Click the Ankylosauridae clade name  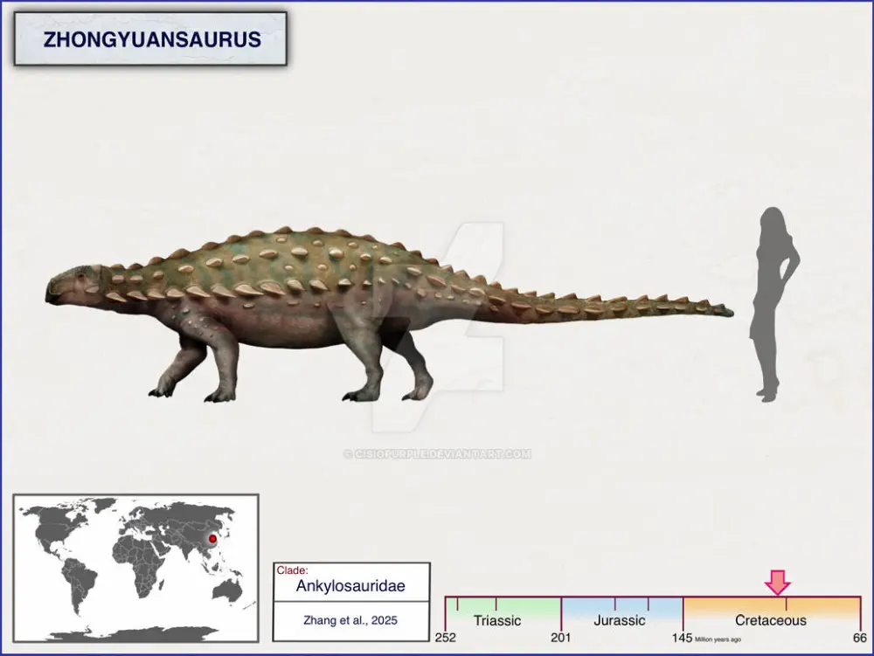pyautogui.click(x=350, y=587)
